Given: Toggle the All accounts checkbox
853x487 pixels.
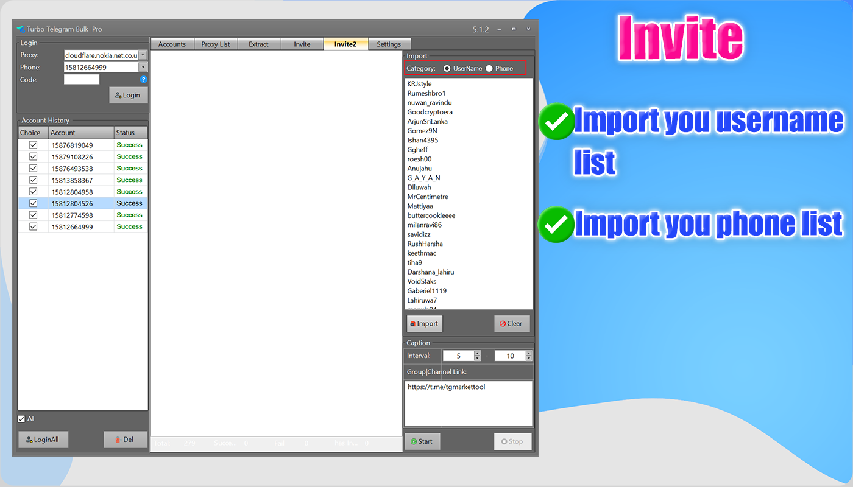Looking at the screenshot, I should tap(21, 419).
